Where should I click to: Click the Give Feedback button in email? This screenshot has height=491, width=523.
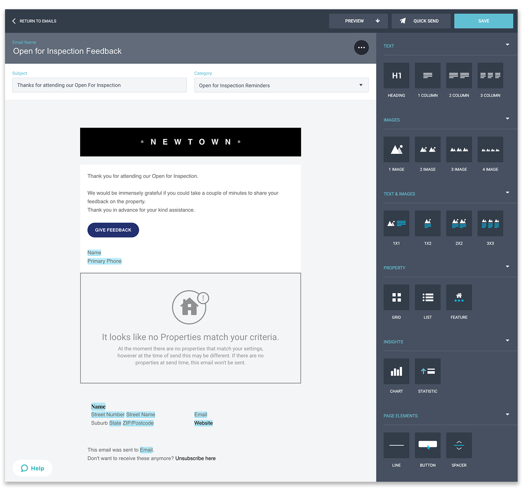(x=113, y=230)
